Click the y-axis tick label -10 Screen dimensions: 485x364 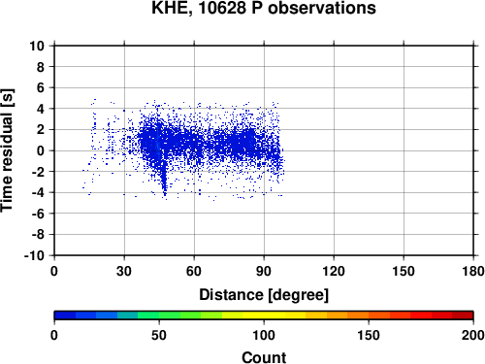pyautogui.click(x=34, y=255)
